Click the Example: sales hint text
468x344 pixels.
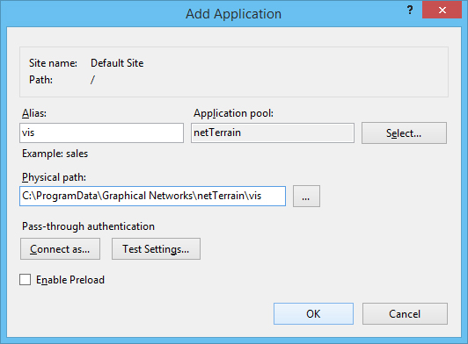(55, 154)
